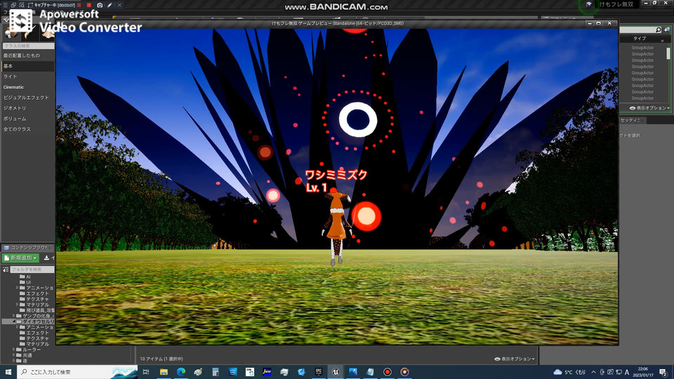The width and height of the screenshot is (674, 379).
Task: Collapse the ダイオウセルリ folder
Action: [x=14, y=321]
